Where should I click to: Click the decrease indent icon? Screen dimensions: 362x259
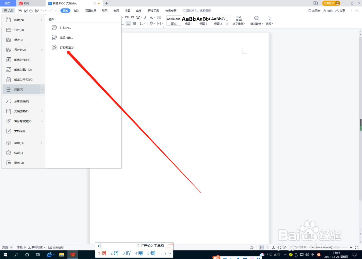(127, 18)
